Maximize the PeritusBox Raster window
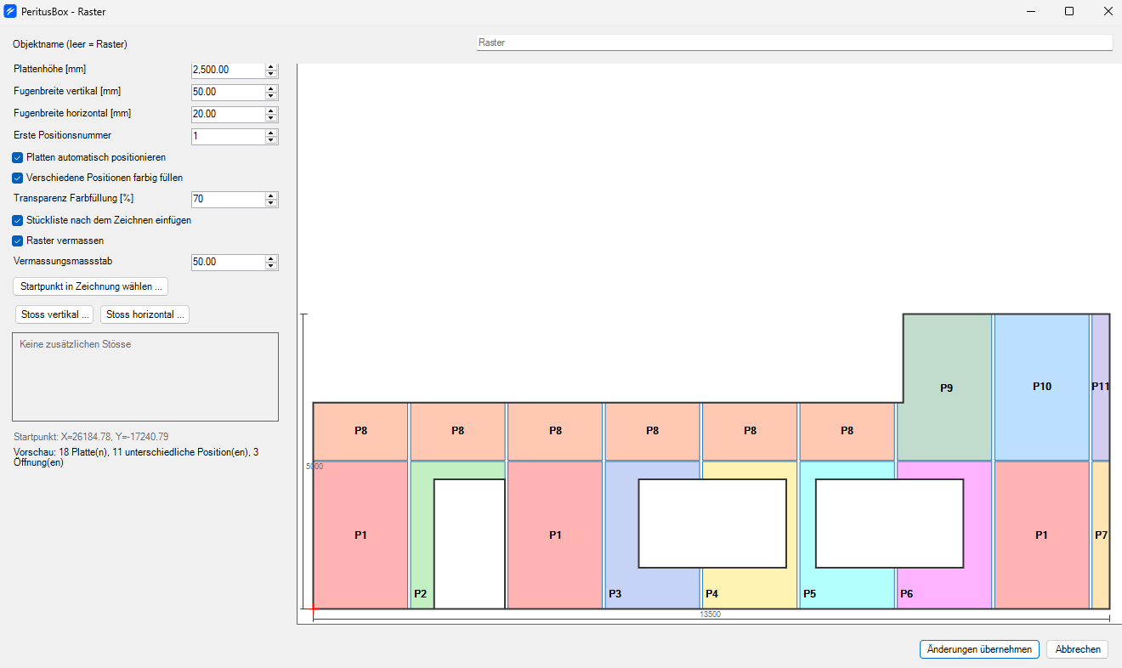 (x=1069, y=12)
